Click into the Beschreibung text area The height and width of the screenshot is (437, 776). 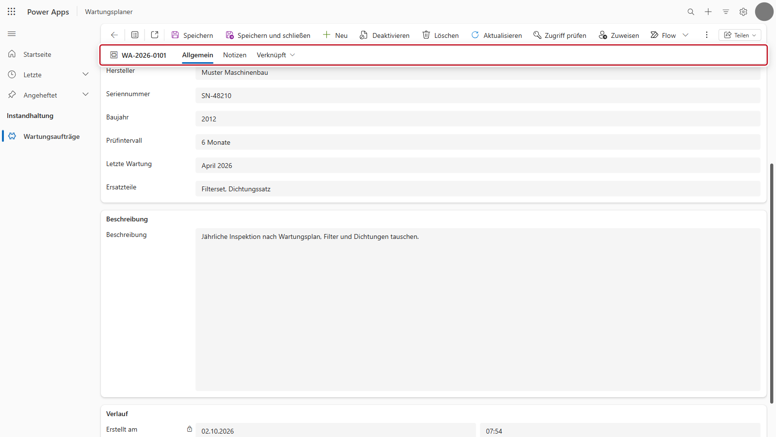[x=478, y=310]
